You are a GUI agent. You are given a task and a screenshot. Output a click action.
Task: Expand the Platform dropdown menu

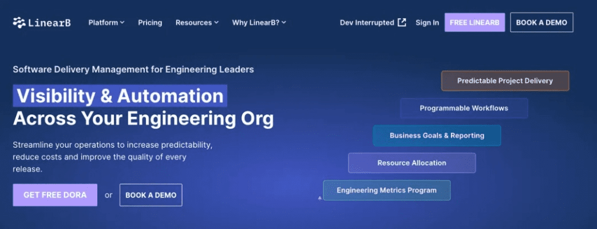pyautogui.click(x=106, y=23)
